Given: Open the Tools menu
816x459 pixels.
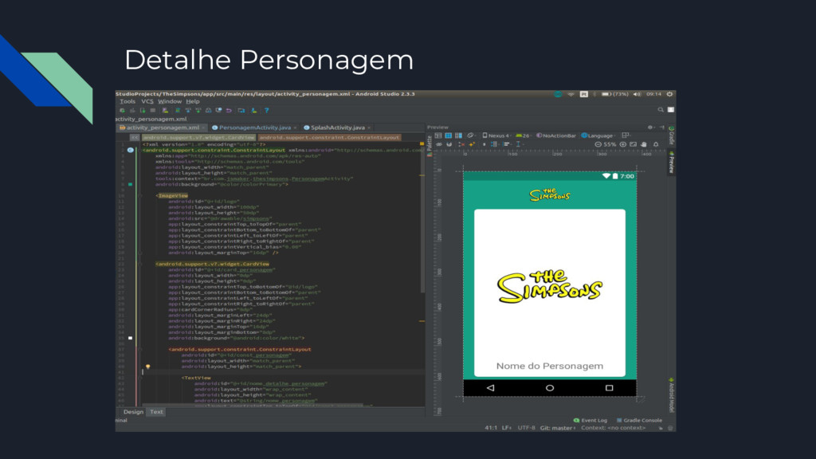Looking at the screenshot, I should pyautogui.click(x=127, y=101).
